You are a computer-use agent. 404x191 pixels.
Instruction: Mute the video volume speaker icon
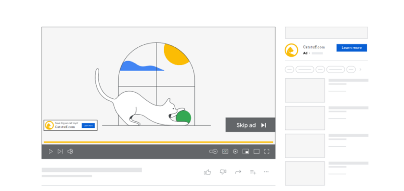click(70, 151)
